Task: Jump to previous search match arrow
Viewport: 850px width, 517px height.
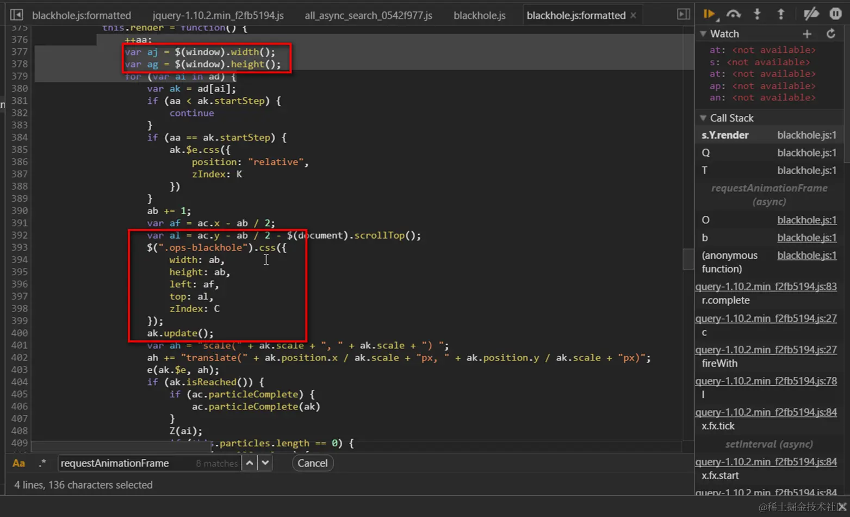Action: pyautogui.click(x=249, y=463)
